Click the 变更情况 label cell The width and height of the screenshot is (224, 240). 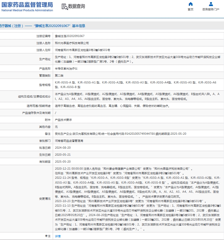(45, 199)
